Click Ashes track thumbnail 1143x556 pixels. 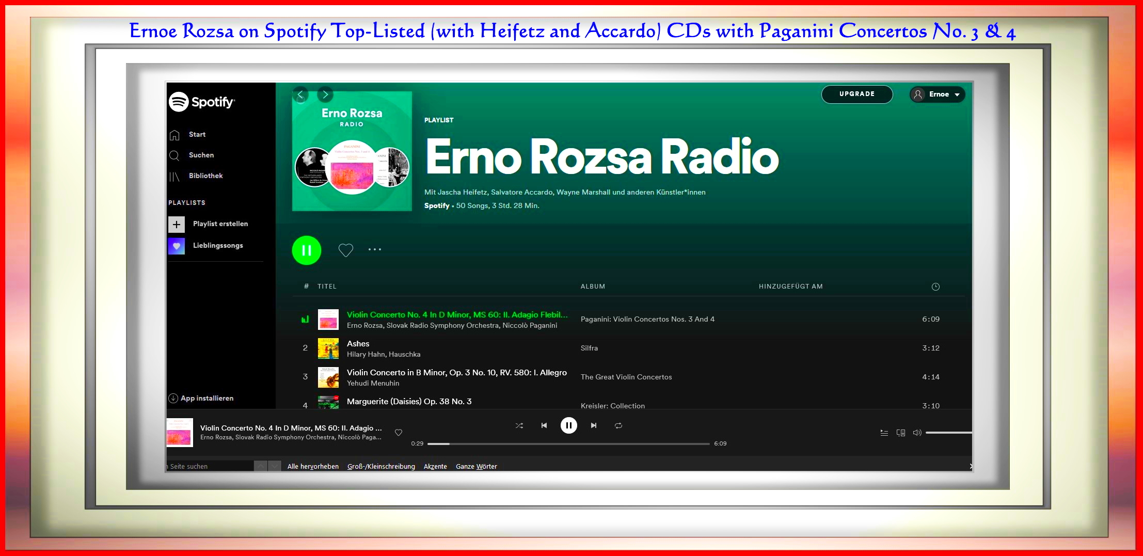[x=328, y=348]
